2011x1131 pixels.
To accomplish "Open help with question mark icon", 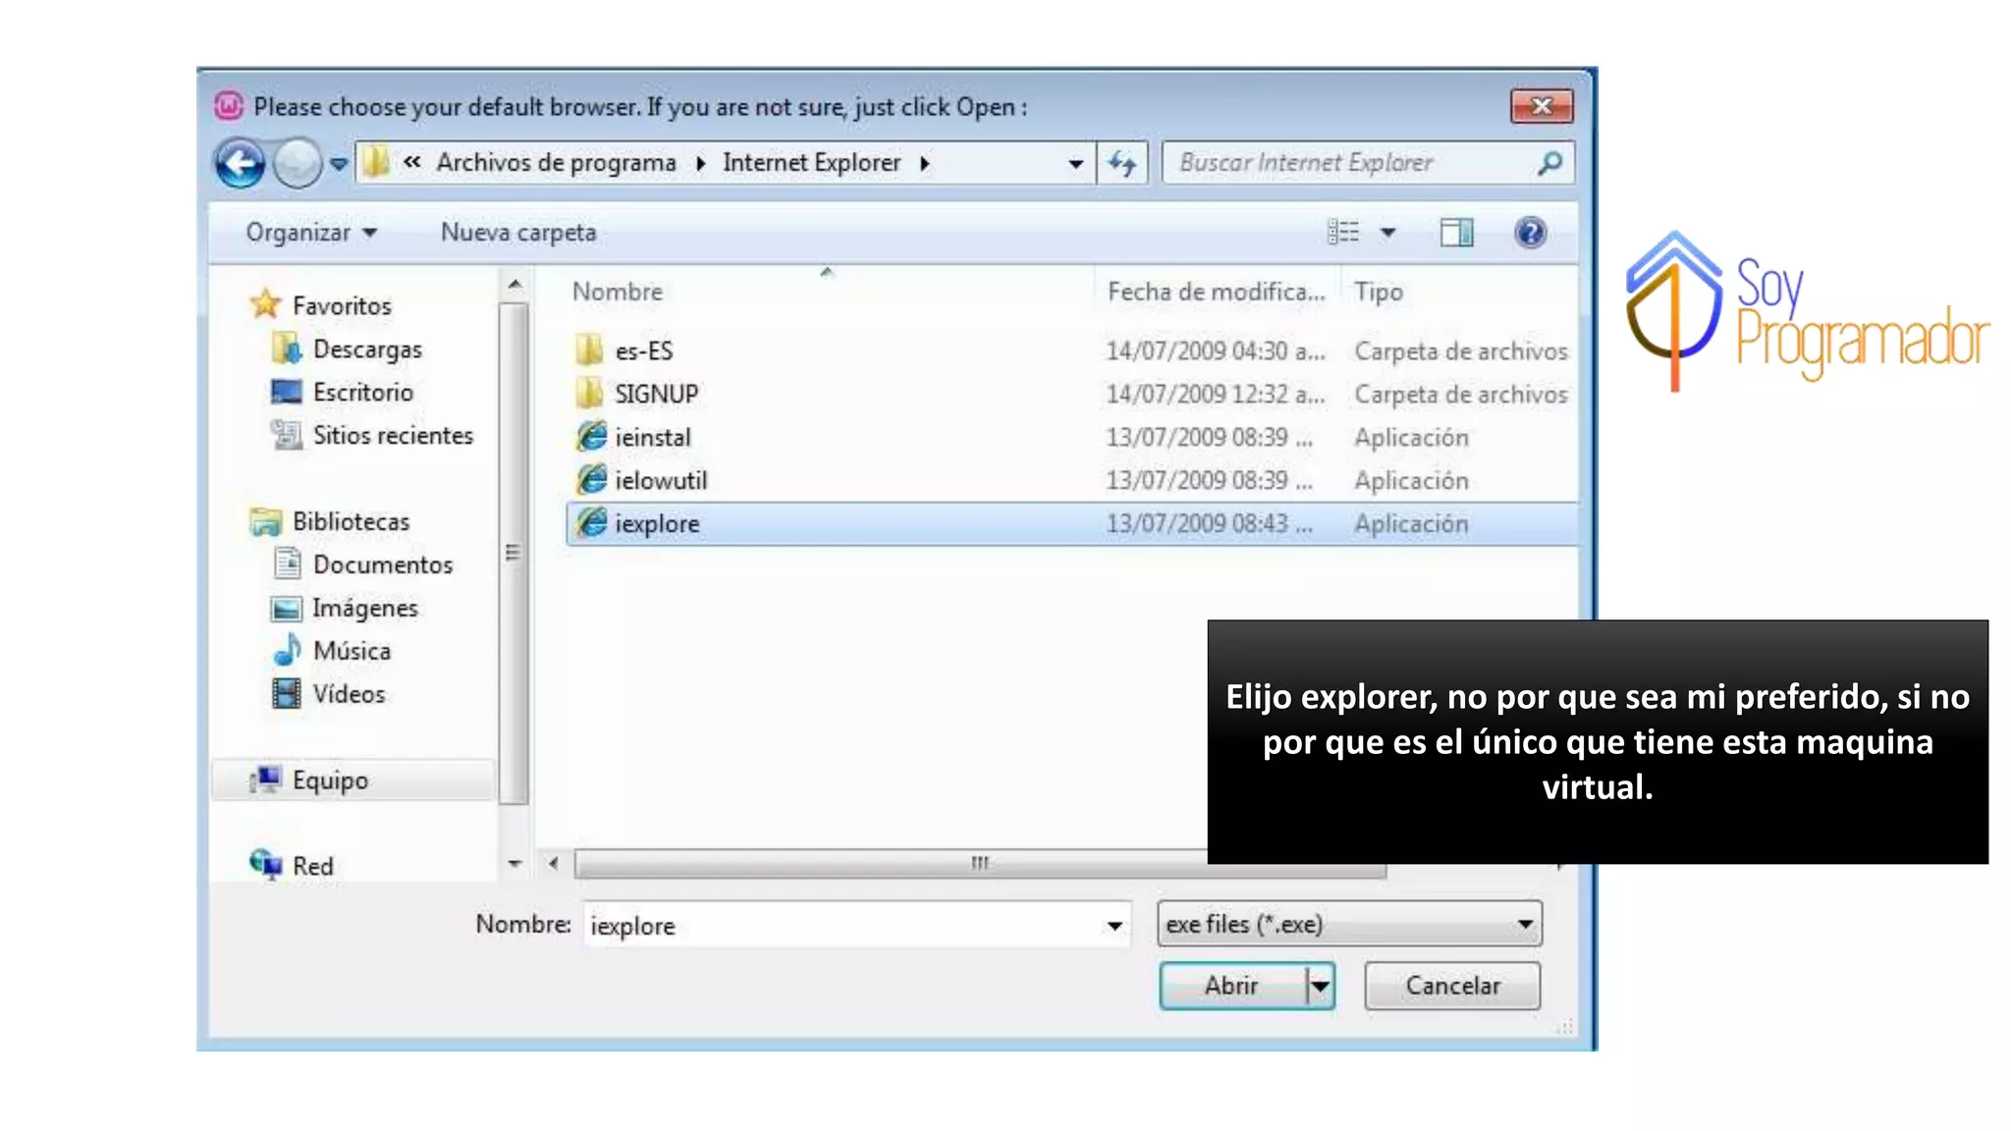I will [x=1530, y=233].
